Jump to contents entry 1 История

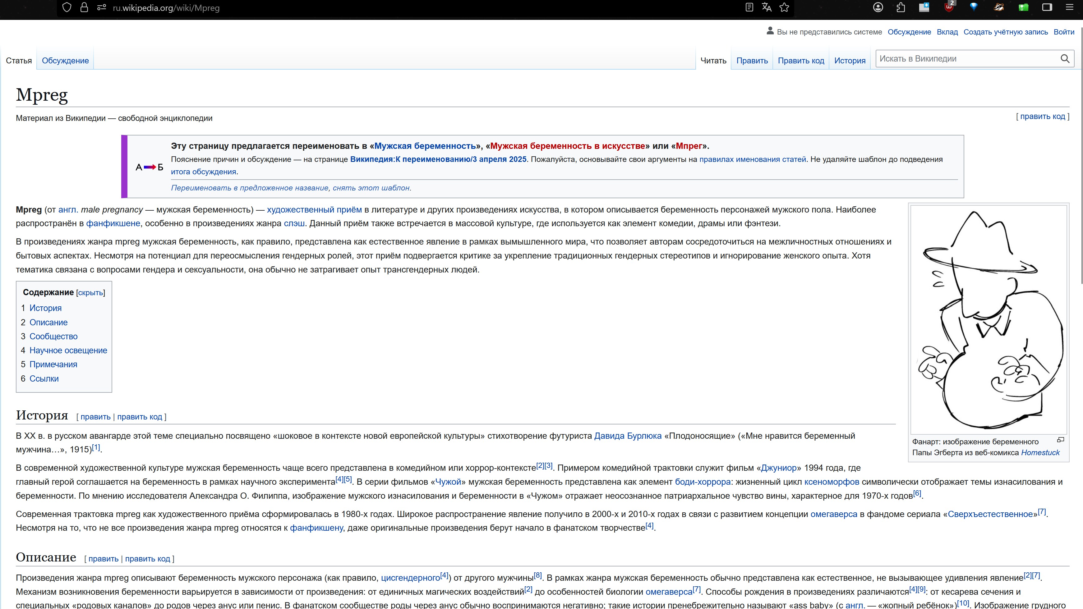click(45, 308)
